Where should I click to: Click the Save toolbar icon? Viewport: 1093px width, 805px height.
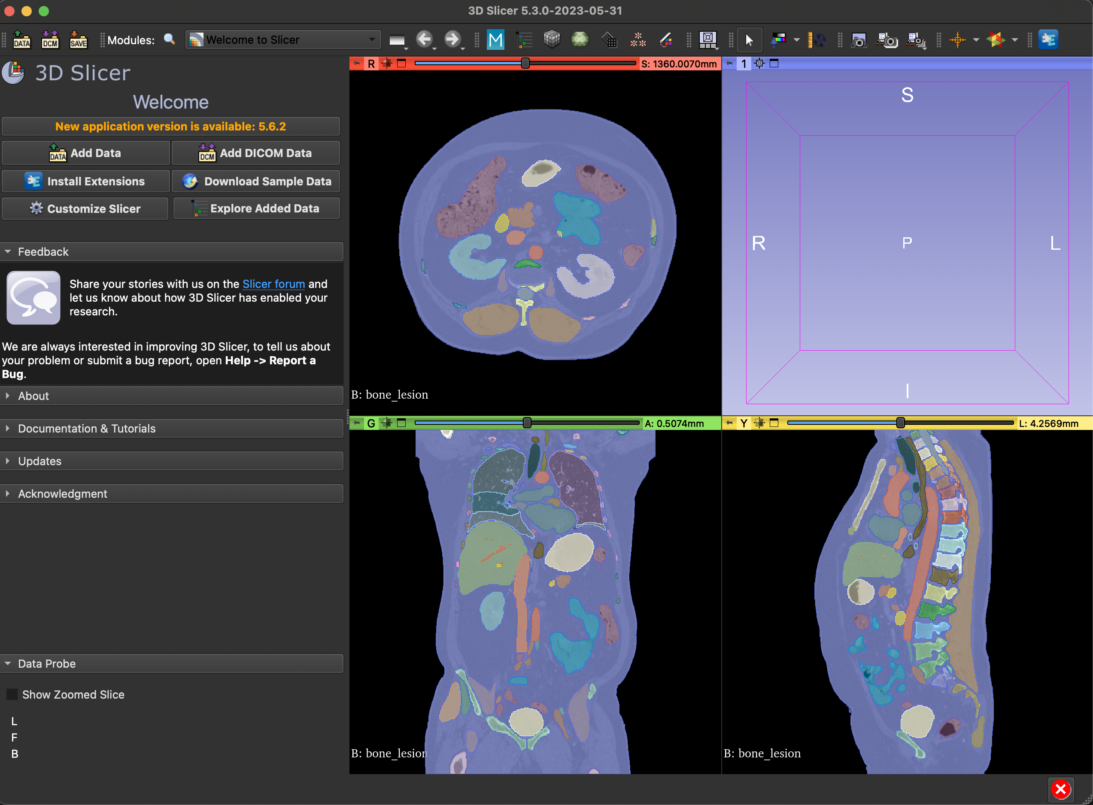tap(78, 39)
